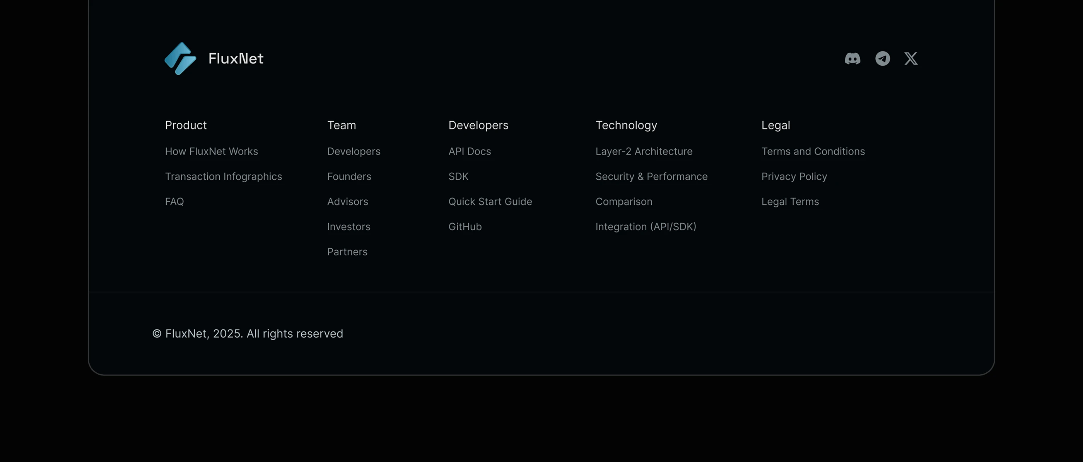Select the Investors link
This screenshot has height=462, width=1083.
point(348,227)
